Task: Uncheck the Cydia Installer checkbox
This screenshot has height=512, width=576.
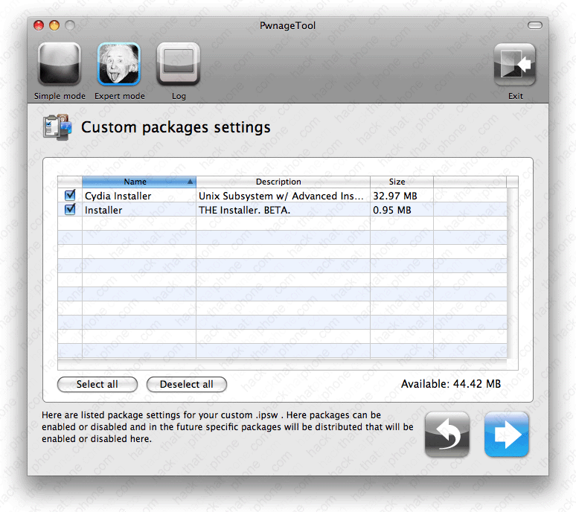Action: [71, 196]
